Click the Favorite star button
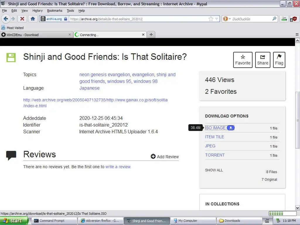Viewport: 300px width, 225px height. (243, 60)
